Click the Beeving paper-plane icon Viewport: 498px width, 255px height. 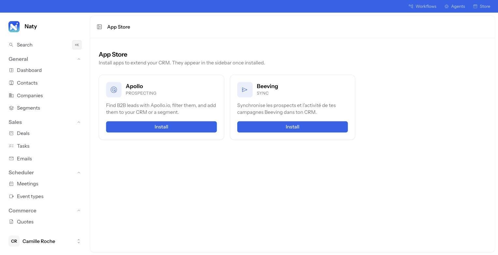tap(245, 90)
